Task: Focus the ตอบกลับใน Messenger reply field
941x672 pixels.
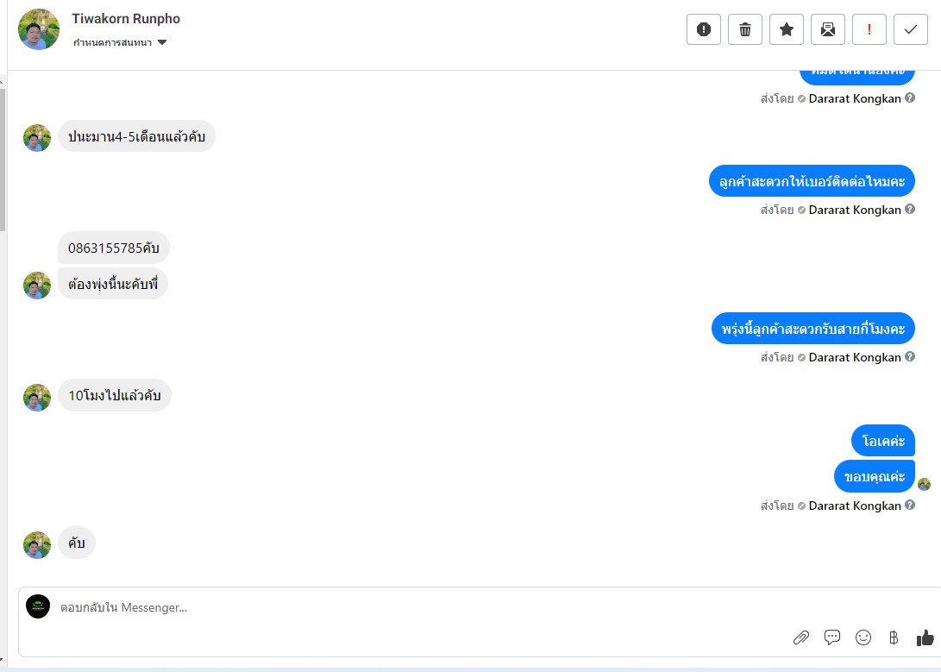Action: (x=420, y=607)
